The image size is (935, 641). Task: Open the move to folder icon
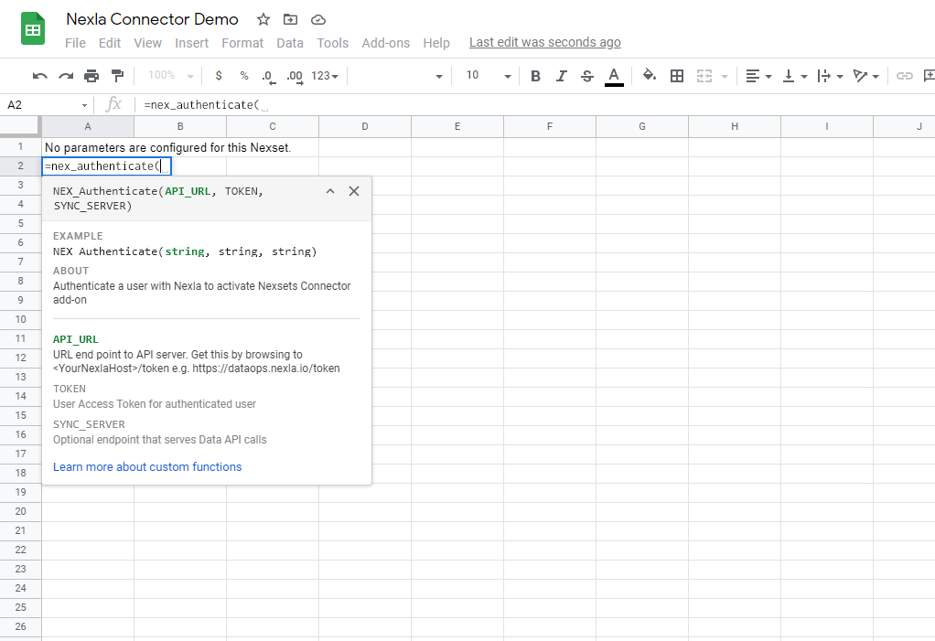pyautogui.click(x=290, y=19)
